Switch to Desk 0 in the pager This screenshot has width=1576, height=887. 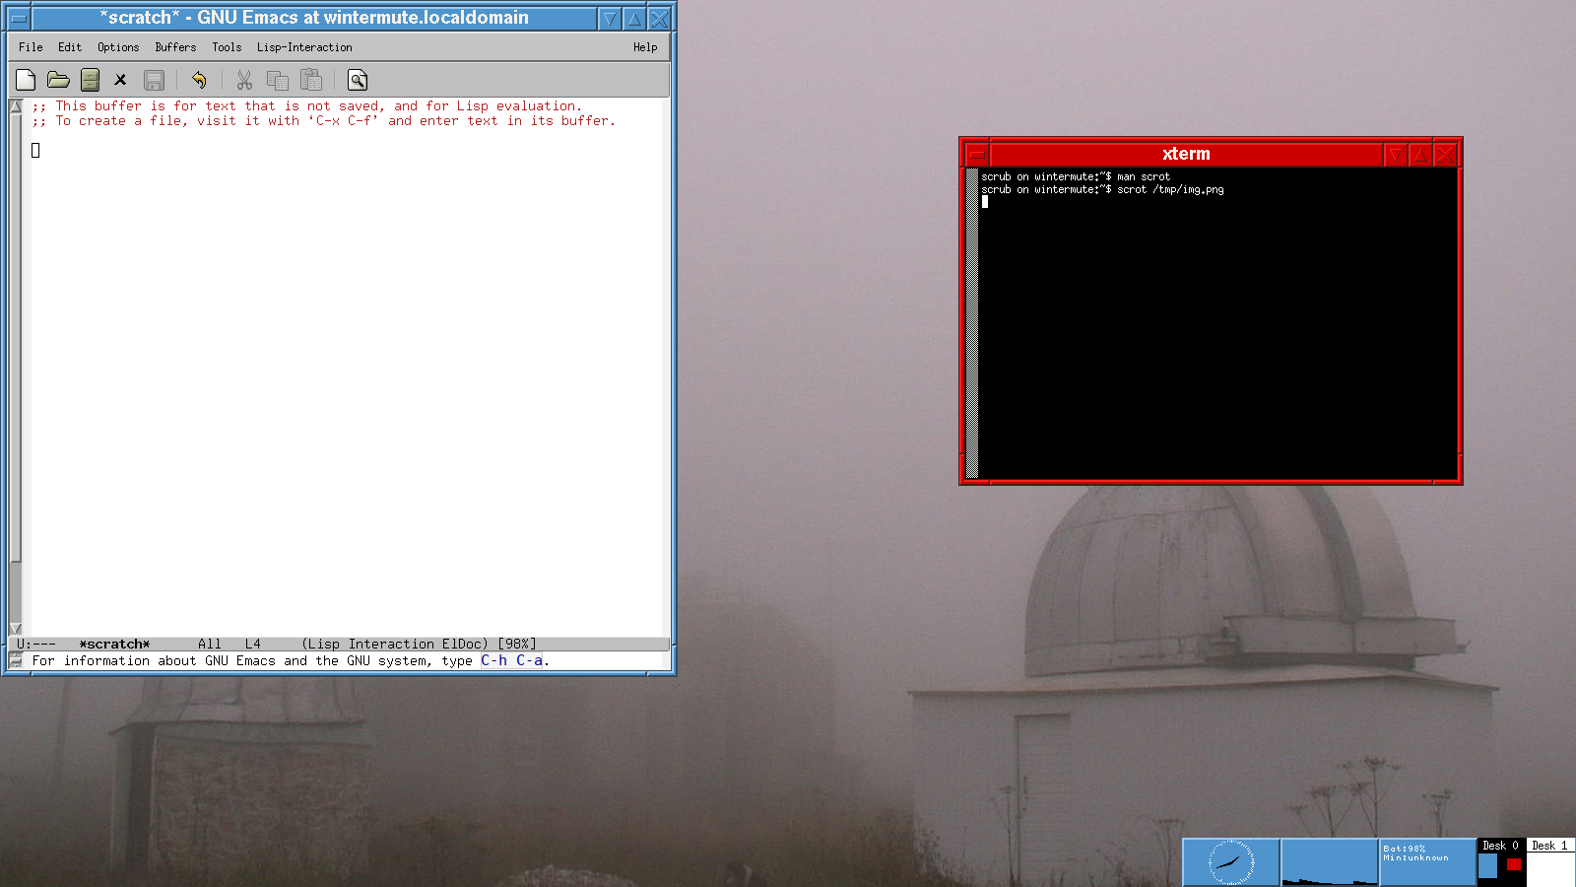click(1501, 846)
